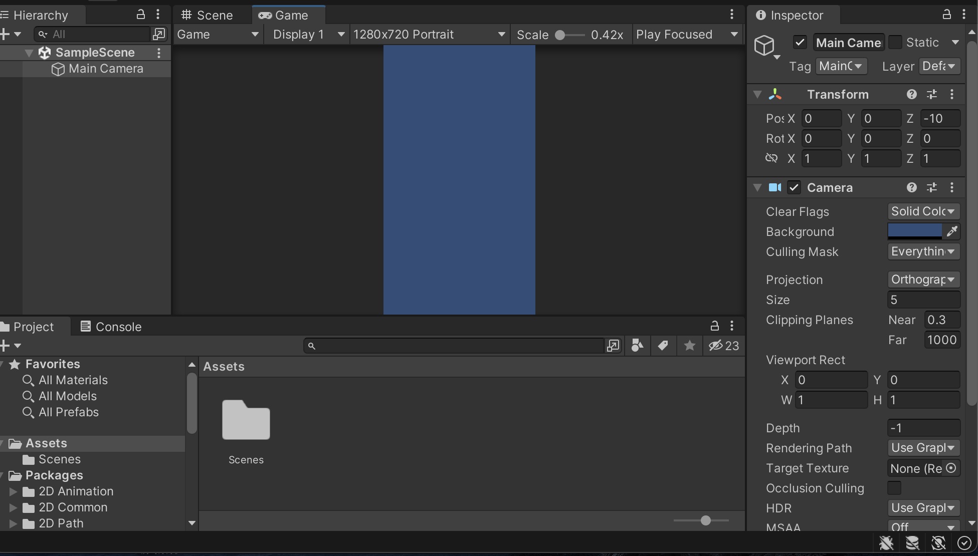
Task: Click Search by Label tag icon
Action: click(x=663, y=346)
